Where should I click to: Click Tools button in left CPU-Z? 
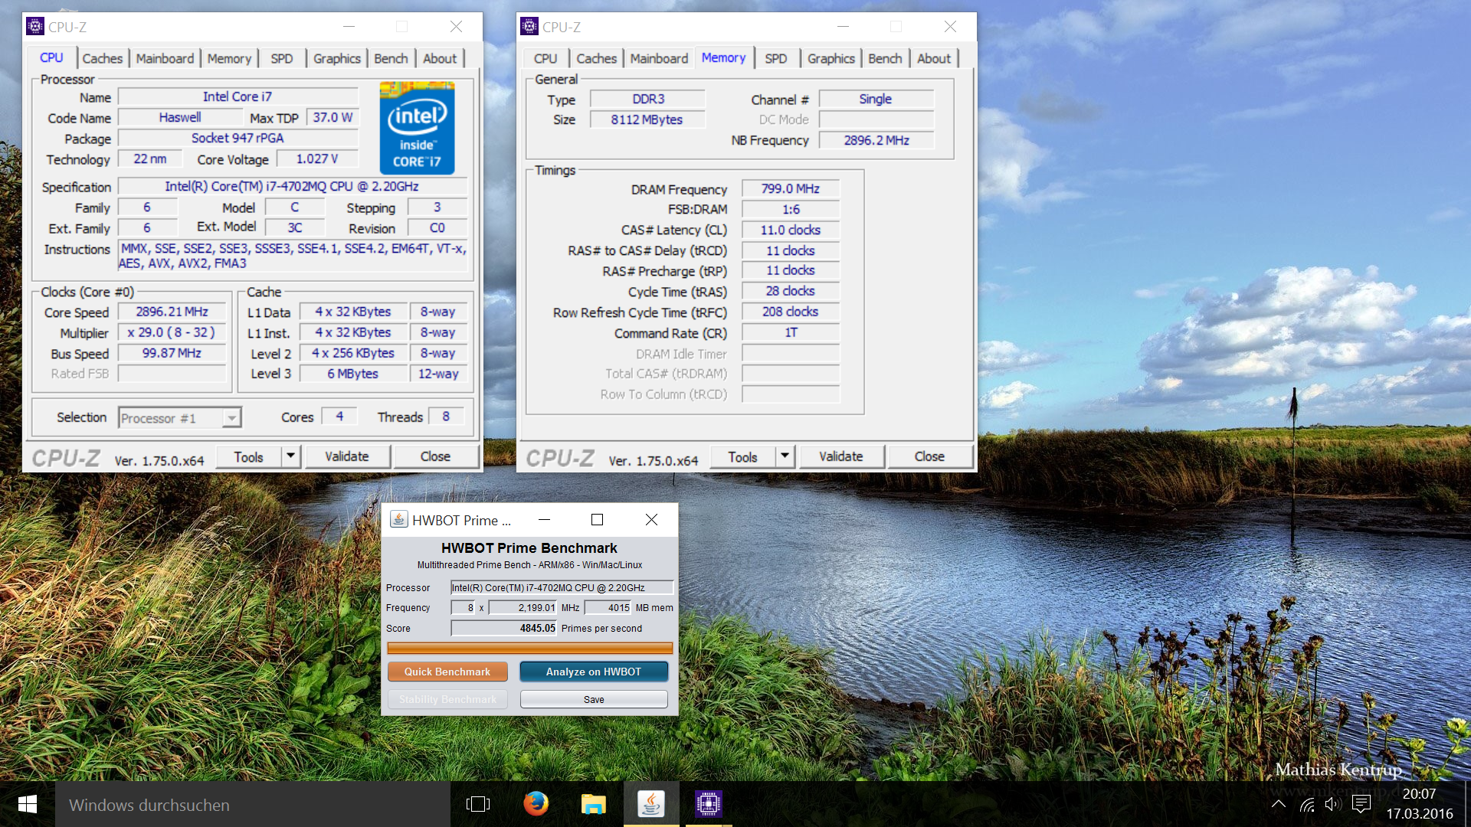[x=248, y=456]
